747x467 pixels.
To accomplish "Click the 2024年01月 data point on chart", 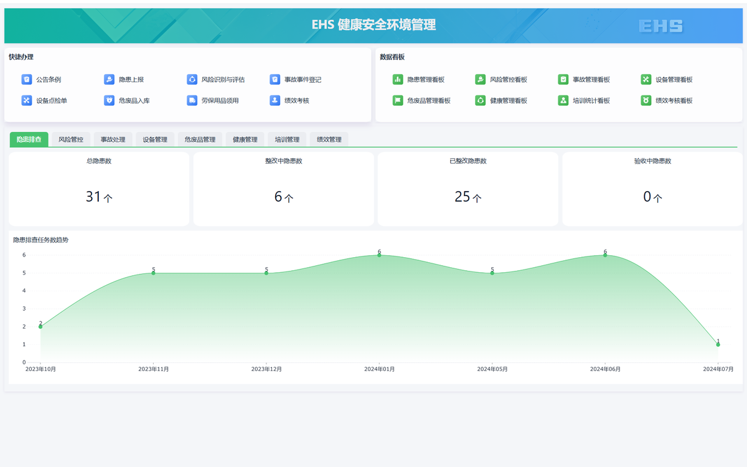I will click(x=379, y=255).
